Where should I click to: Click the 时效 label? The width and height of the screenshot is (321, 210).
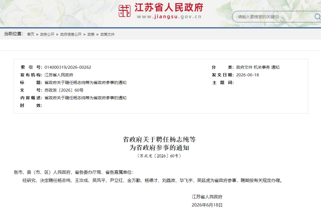point(31,105)
